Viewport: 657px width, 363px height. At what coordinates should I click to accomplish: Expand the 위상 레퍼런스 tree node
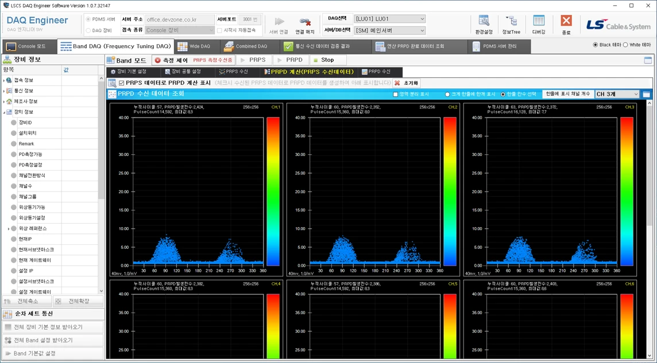click(9, 228)
